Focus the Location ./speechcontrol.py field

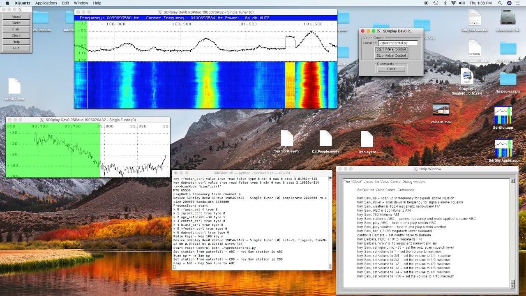click(398, 43)
